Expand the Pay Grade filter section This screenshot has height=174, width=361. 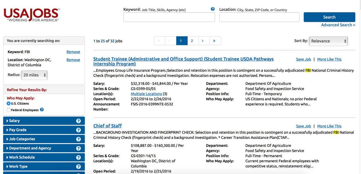[44, 130]
